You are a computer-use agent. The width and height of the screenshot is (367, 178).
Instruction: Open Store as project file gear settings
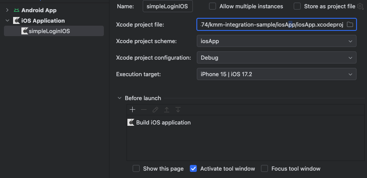(x=360, y=6)
